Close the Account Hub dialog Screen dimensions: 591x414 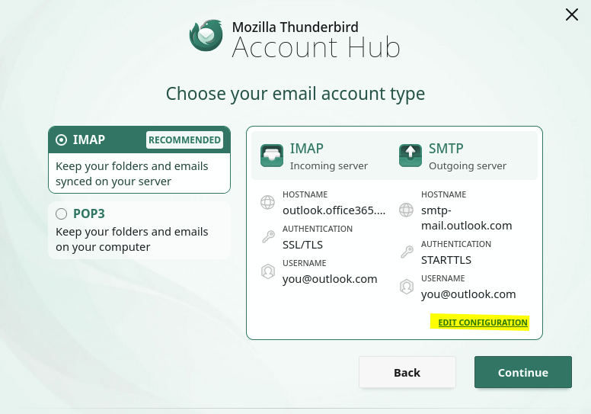pos(571,14)
